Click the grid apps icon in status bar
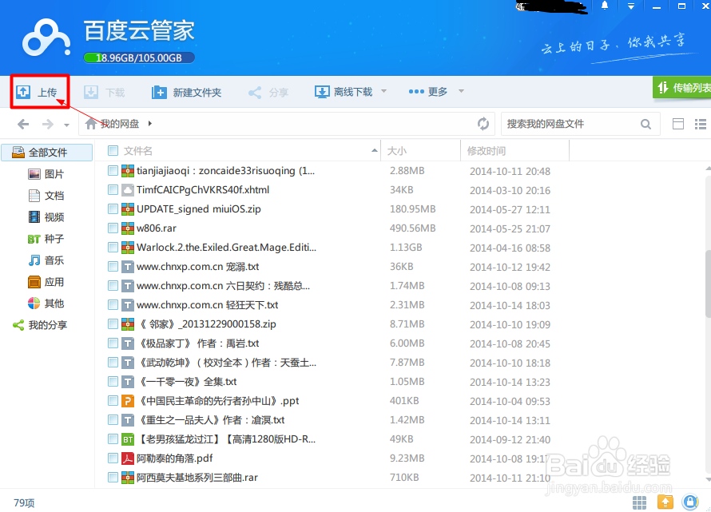This screenshot has height=512, width=711. [639, 502]
